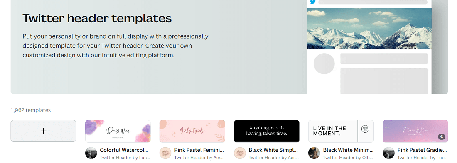
Task: Open the Colorful Watercolor template title link
Action: pos(124,150)
